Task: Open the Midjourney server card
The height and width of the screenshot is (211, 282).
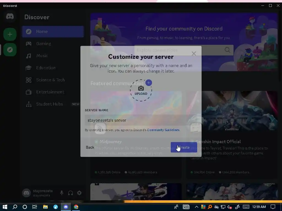Action: 136,135
